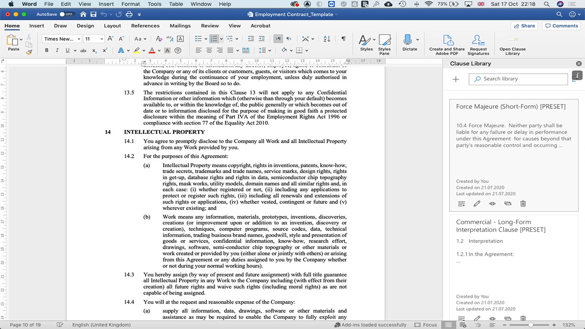
Task: Toggle the AutoSave switch
Action: 66,14
